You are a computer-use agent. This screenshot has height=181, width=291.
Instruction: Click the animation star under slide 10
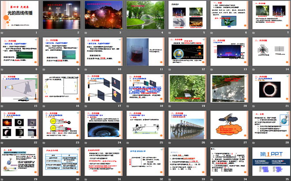(86, 69)
